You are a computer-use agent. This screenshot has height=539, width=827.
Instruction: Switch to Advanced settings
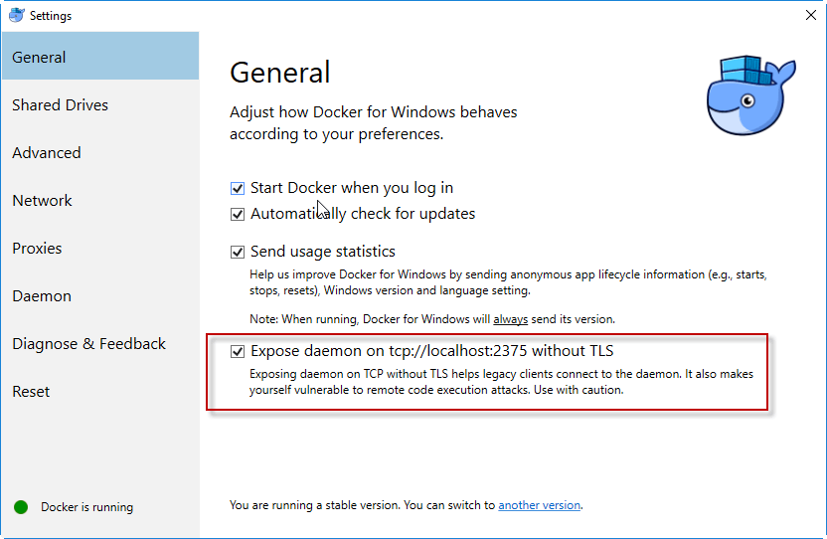click(x=47, y=153)
